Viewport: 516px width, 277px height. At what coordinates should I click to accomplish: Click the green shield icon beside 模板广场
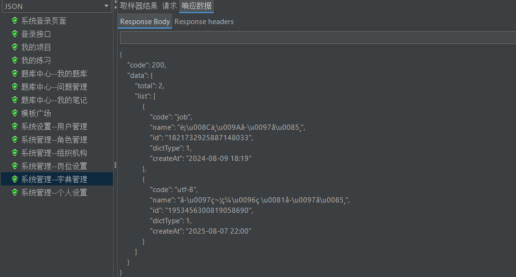coord(15,113)
